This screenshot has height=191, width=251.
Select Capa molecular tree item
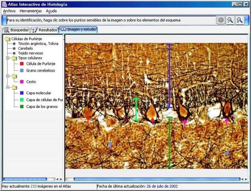click(39, 93)
